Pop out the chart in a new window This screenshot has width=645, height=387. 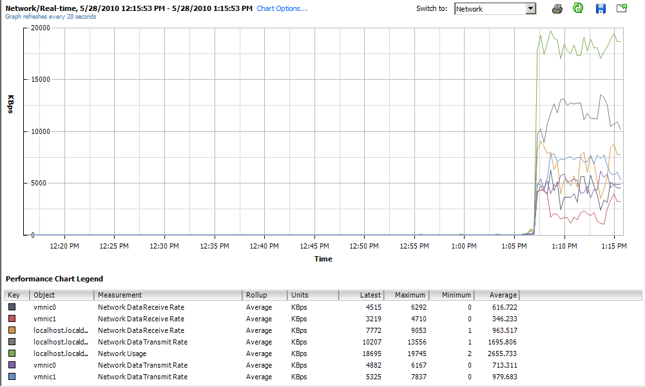click(622, 9)
